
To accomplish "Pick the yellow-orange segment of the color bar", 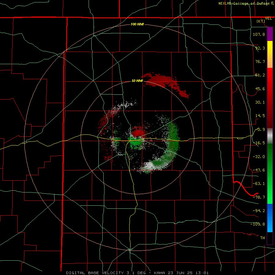I will tap(270, 54).
